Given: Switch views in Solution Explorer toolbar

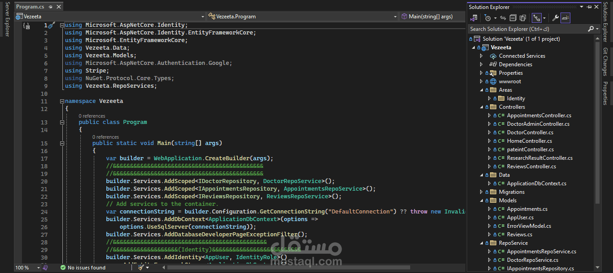Looking at the screenshot, I should point(474,18).
